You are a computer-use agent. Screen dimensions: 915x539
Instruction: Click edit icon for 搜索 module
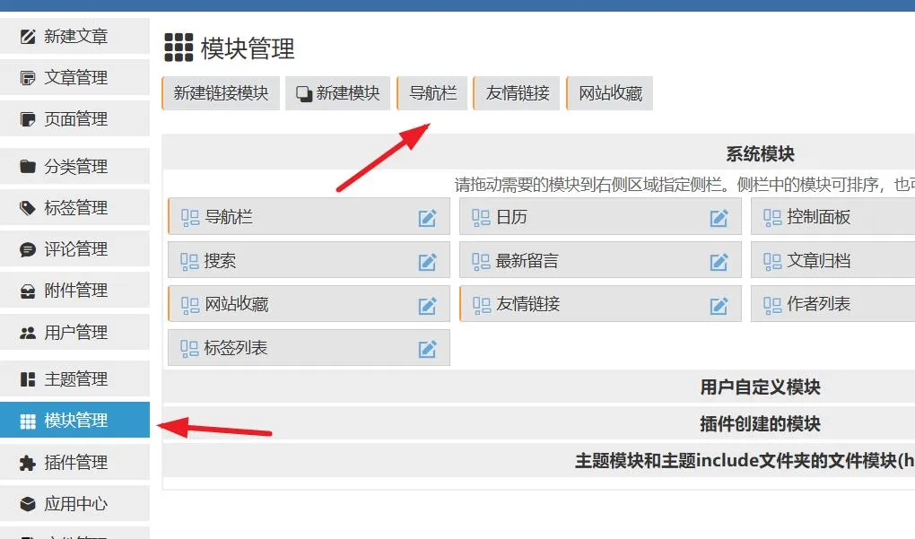pyautogui.click(x=427, y=262)
